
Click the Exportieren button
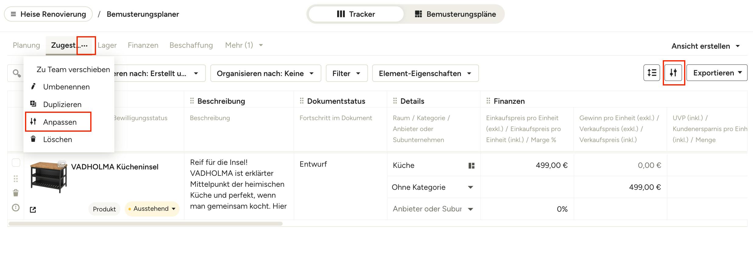(x=717, y=73)
